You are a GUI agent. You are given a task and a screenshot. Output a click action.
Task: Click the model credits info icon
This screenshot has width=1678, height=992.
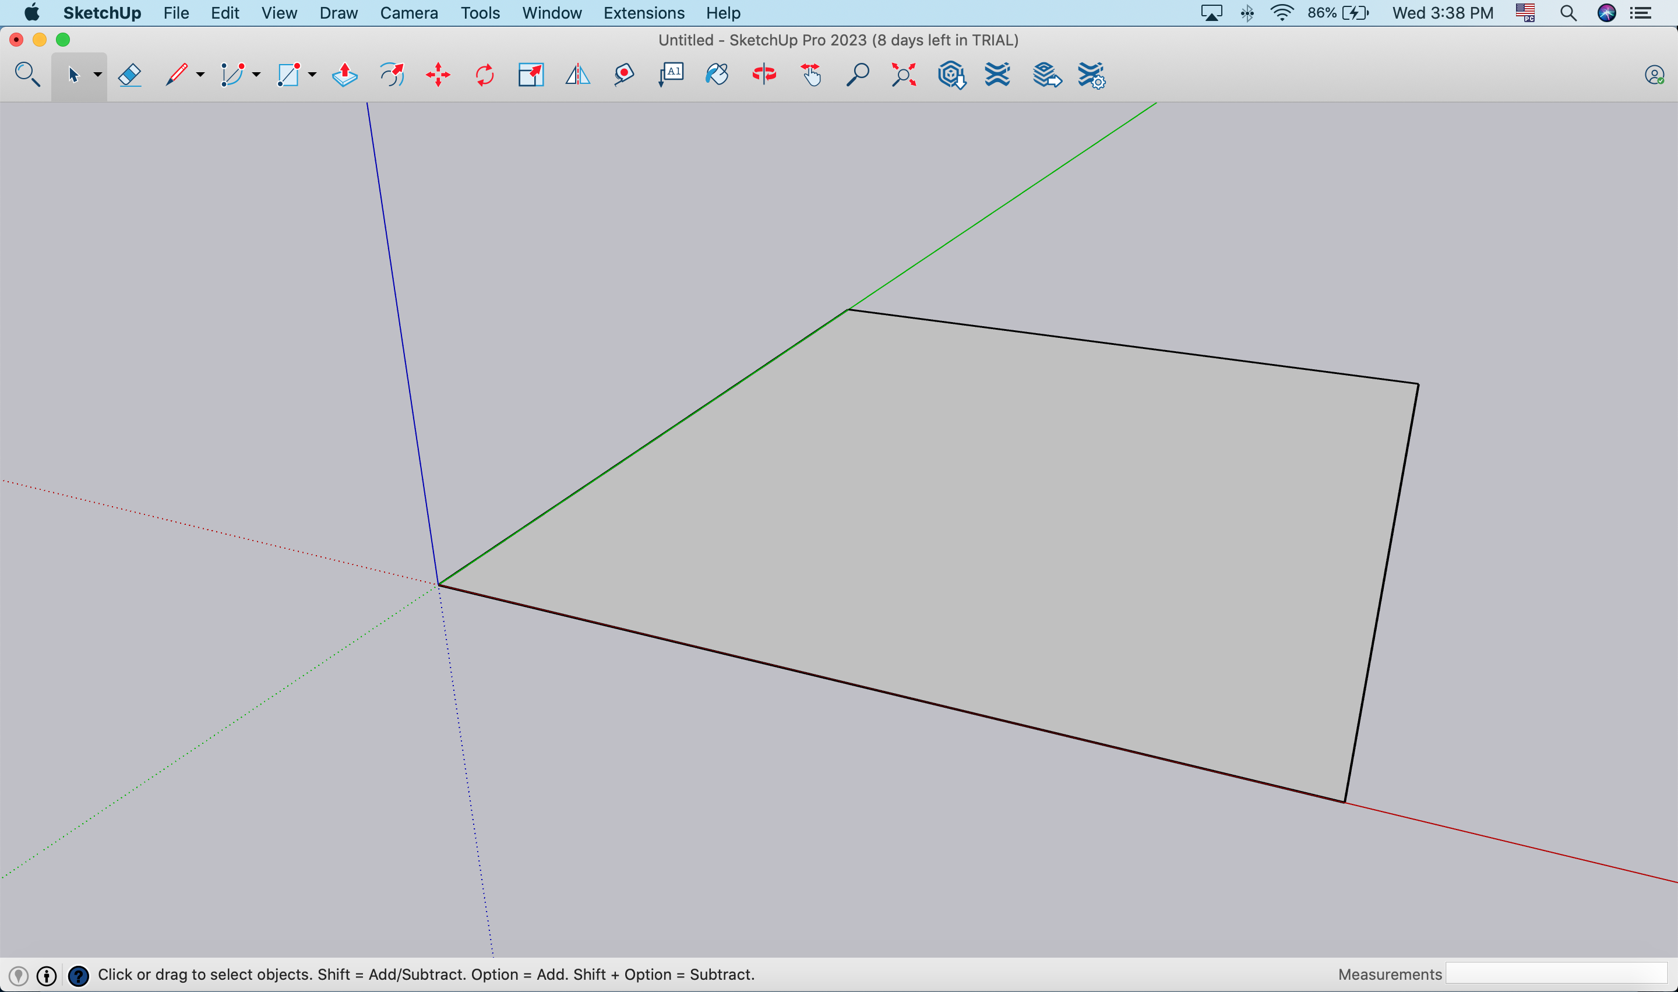click(x=47, y=976)
